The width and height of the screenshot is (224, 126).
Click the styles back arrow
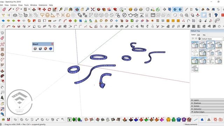[193, 38]
